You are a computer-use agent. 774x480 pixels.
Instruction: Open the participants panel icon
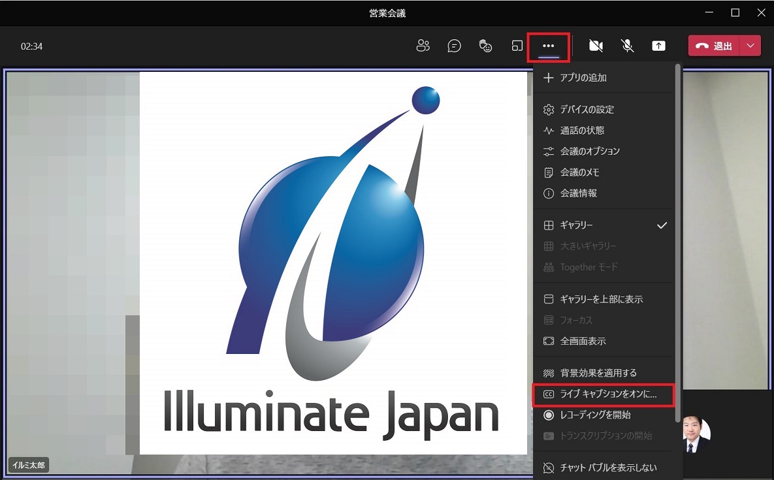click(423, 46)
